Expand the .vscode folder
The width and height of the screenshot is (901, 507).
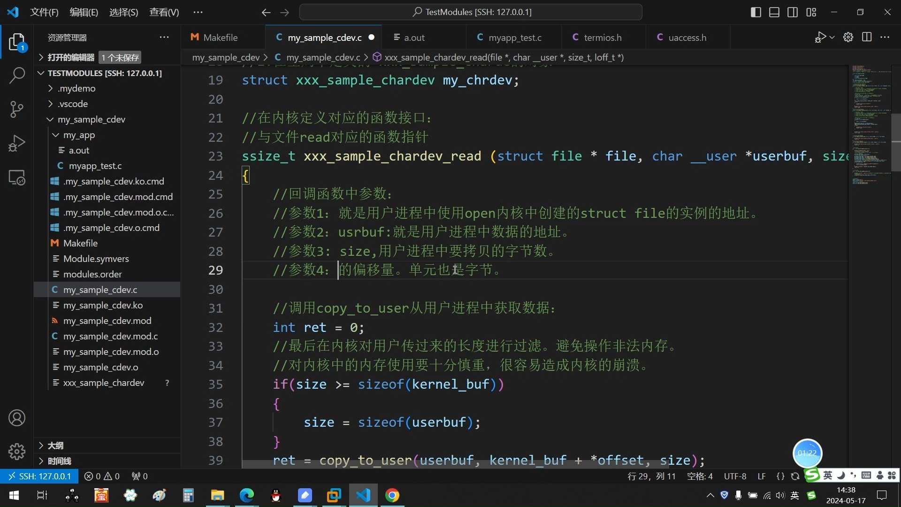click(x=108, y=104)
